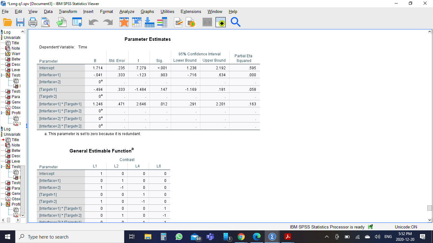Click the Go to Data star icon

point(124,22)
